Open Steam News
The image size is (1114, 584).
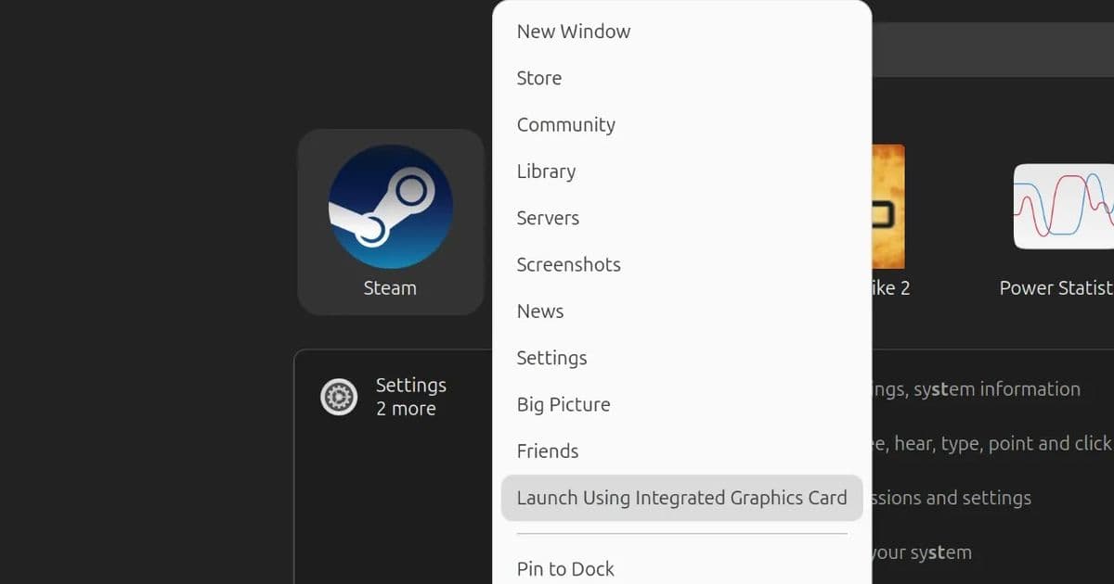coord(539,311)
